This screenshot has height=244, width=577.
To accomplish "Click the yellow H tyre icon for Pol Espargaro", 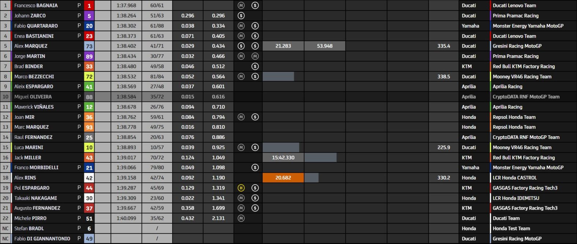I will pos(241,188).
